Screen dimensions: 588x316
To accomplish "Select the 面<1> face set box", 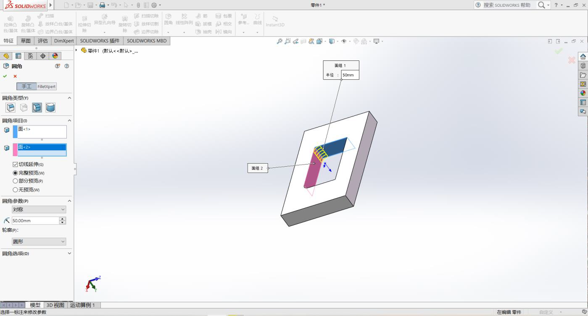I will point(42,132).
